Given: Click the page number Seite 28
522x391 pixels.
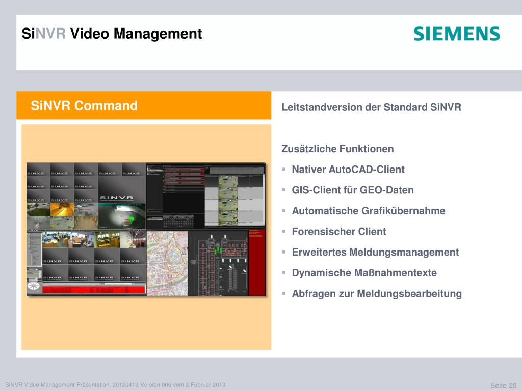Looking at the screenshot, I should 503,385.
